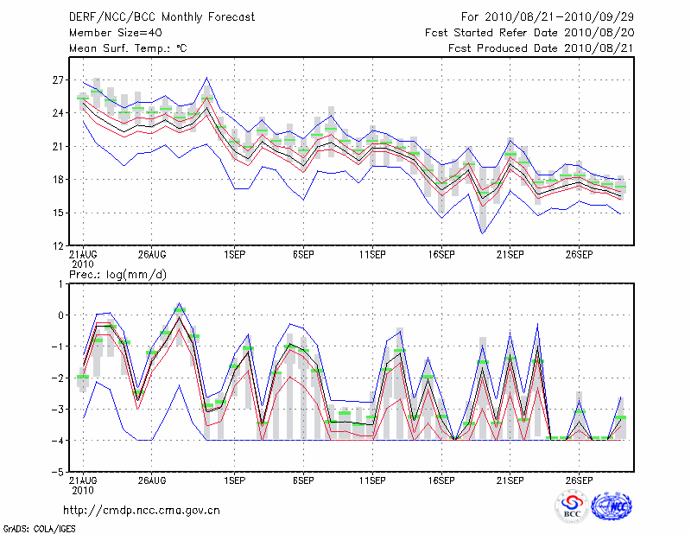Select 11SEP tick on precipitation chart axis
The image size is (691, 534).
point(371,480)
